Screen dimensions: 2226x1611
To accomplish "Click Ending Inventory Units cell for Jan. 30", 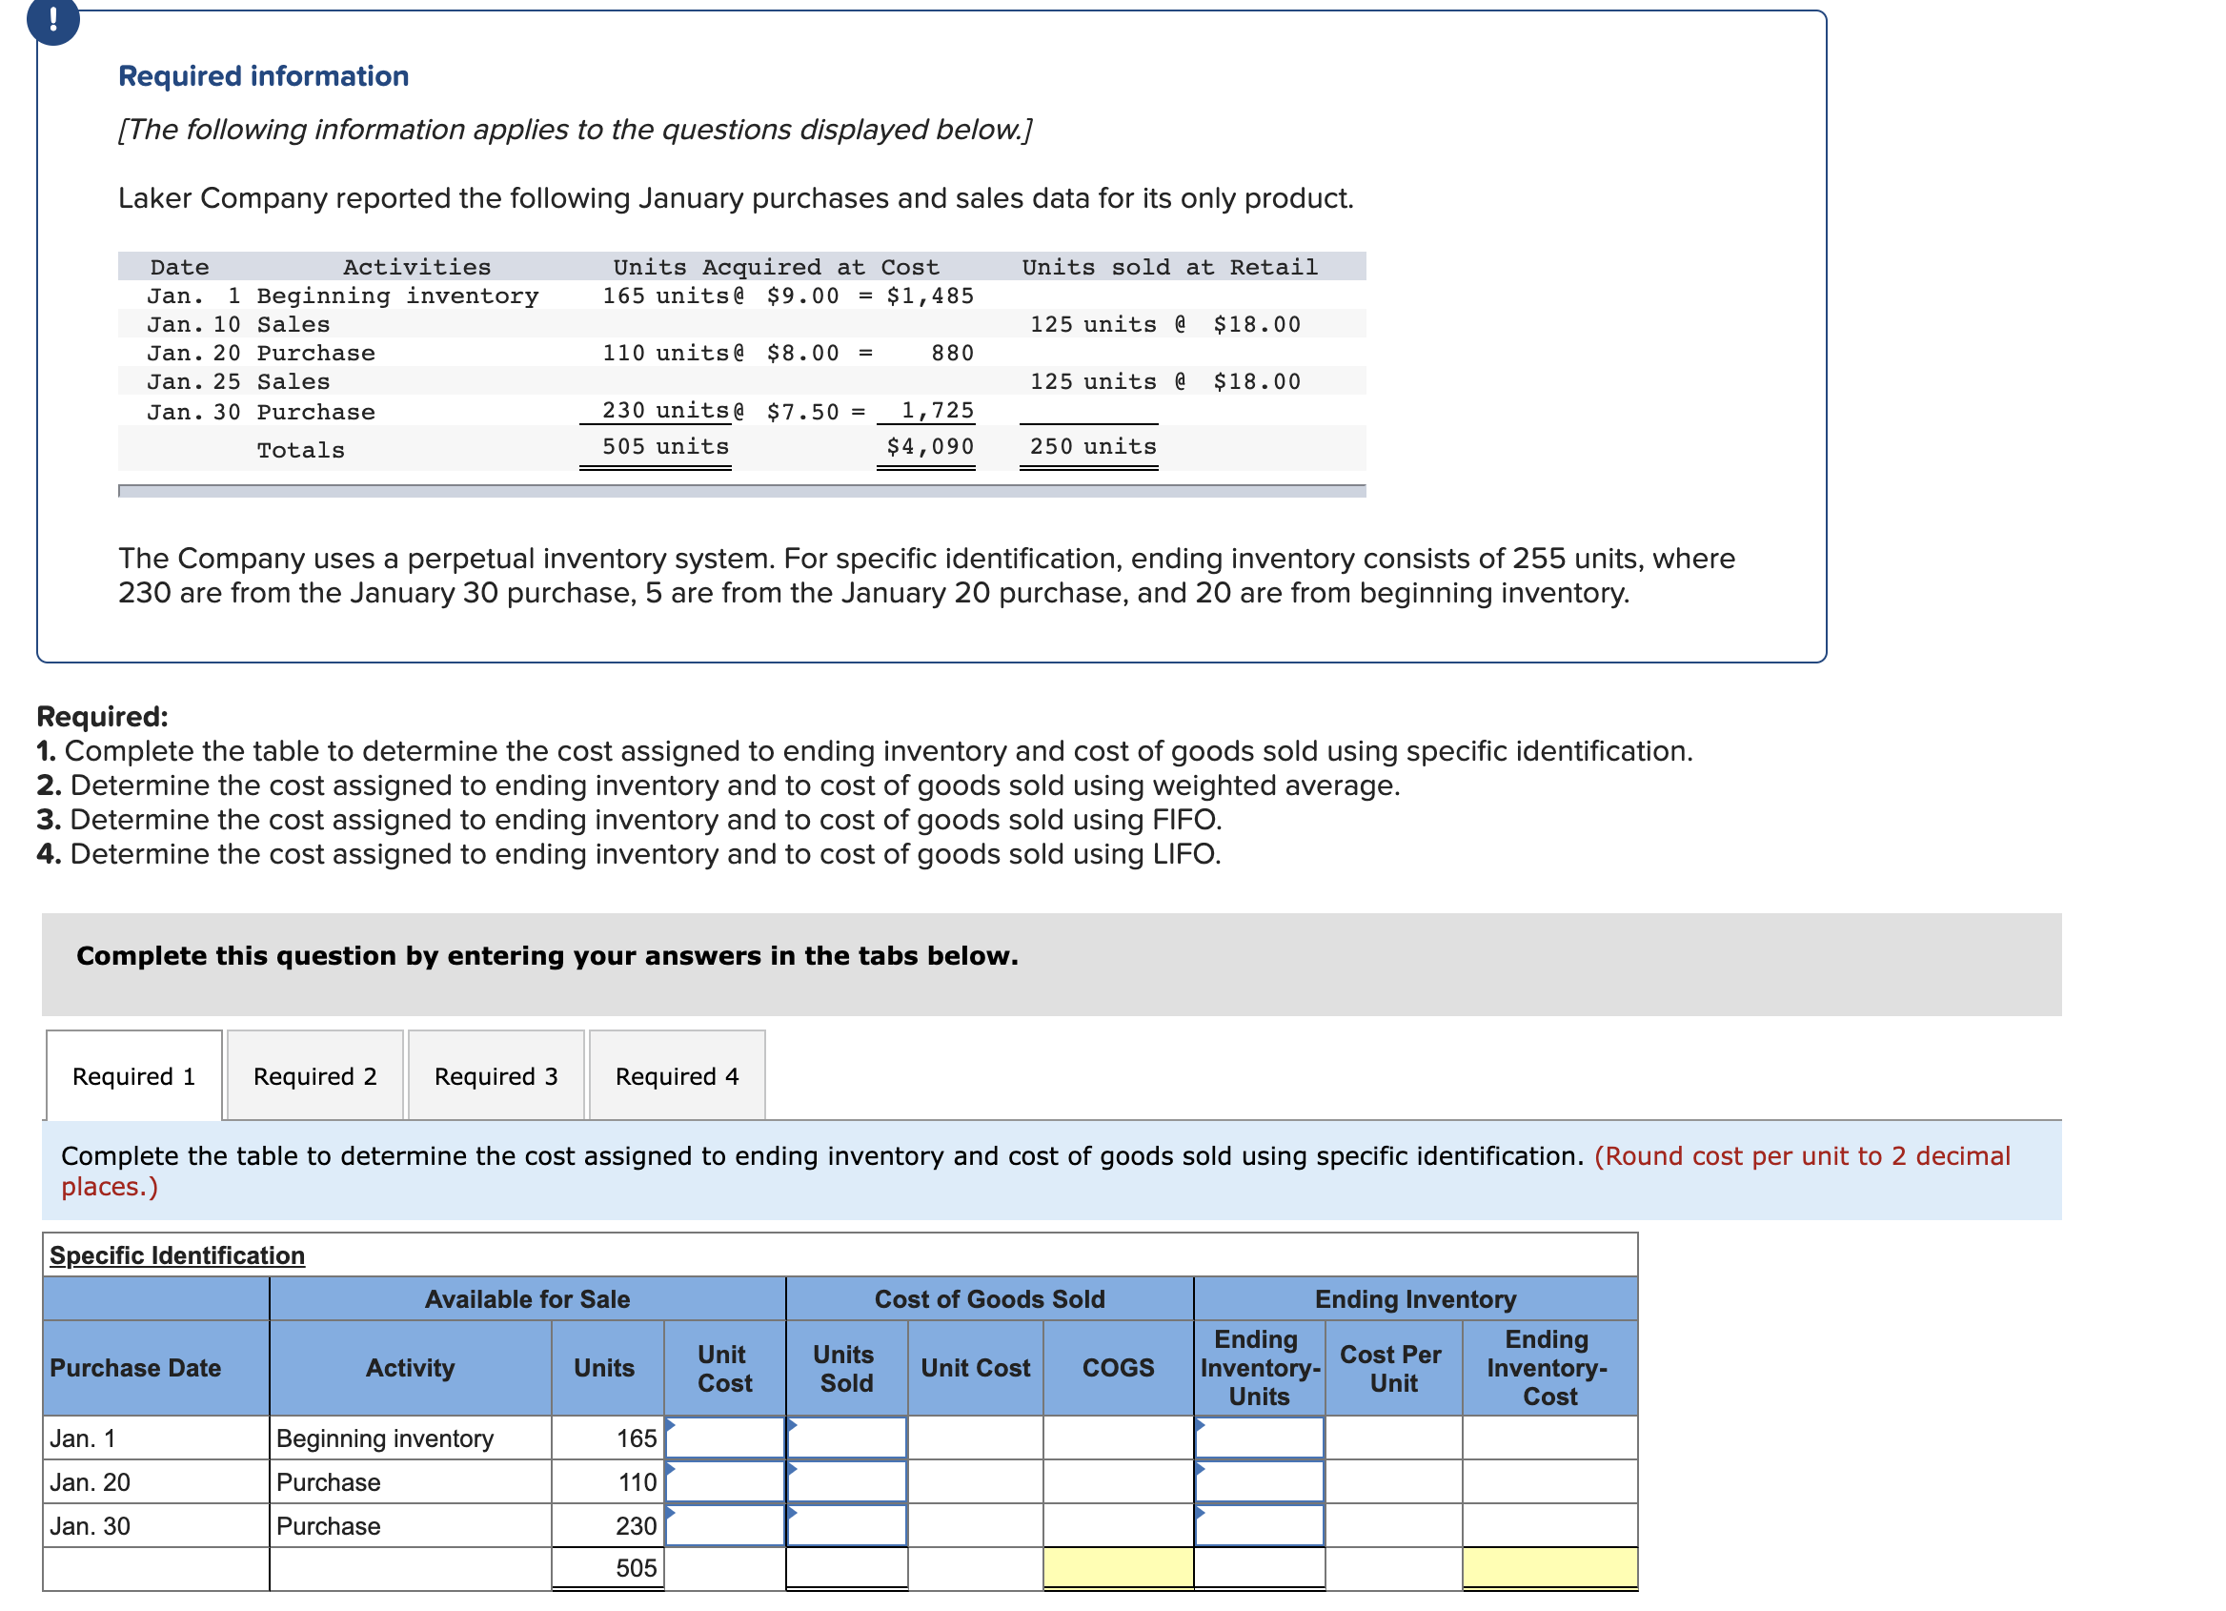I will [x=1260, y=1526].
